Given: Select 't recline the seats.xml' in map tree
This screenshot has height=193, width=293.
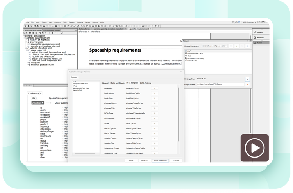Looking at the screenshot, I should click(x=42, y=56).
